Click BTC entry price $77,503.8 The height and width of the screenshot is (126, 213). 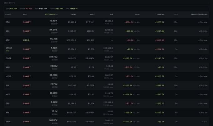71,40
